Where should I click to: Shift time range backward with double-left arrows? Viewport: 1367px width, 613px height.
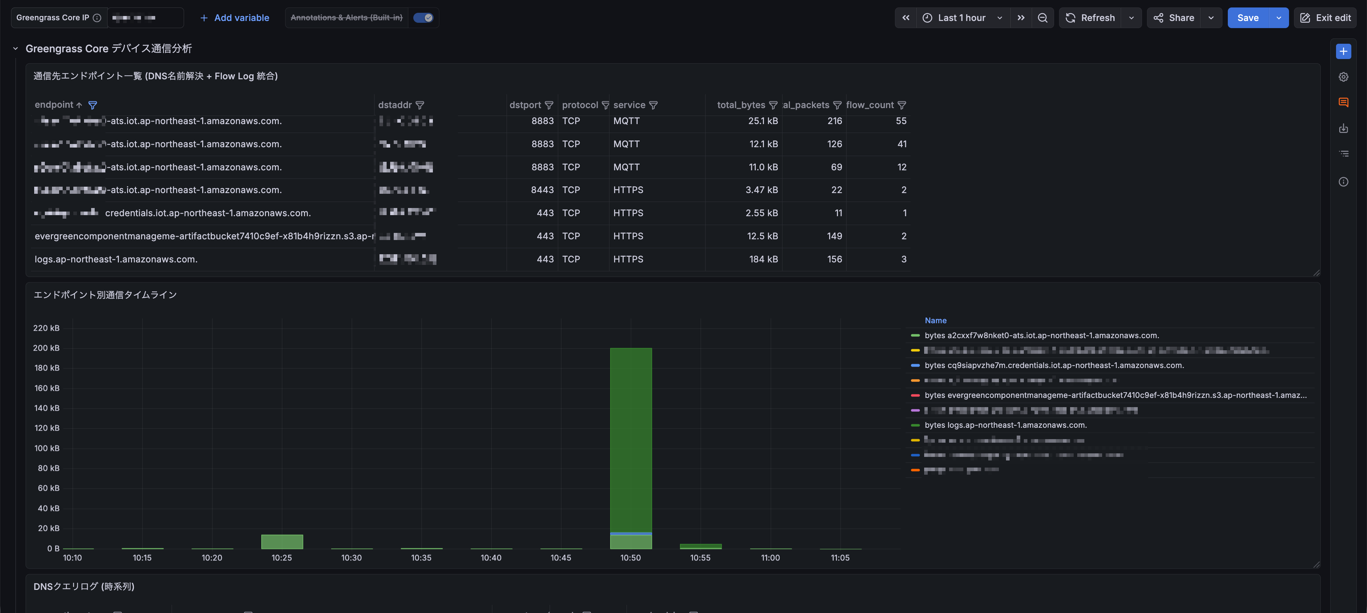[x=906, y=17]
